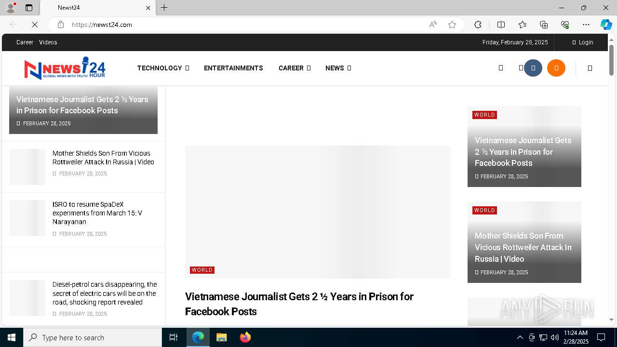Open main Vietnamese Journalist headline below image
Screen dimensions: 617x347
click(x=299, y=304)
